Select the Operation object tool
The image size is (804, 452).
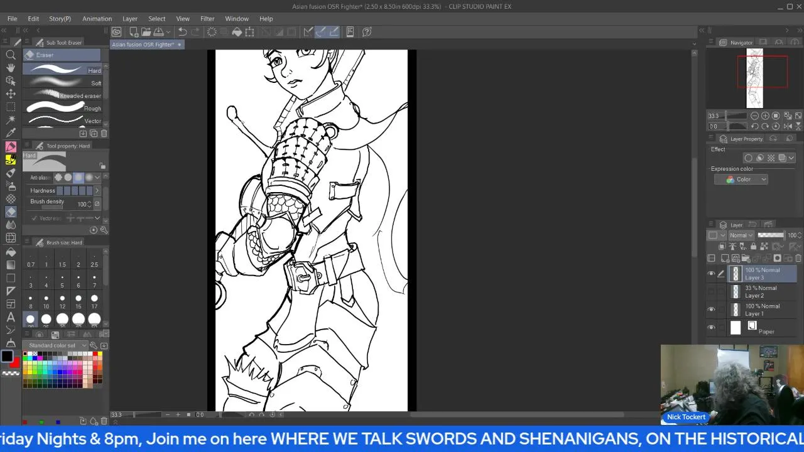[x=11, y=81]
